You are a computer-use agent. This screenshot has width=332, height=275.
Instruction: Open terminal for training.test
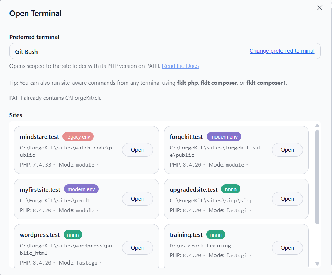[x=287, y=248]
